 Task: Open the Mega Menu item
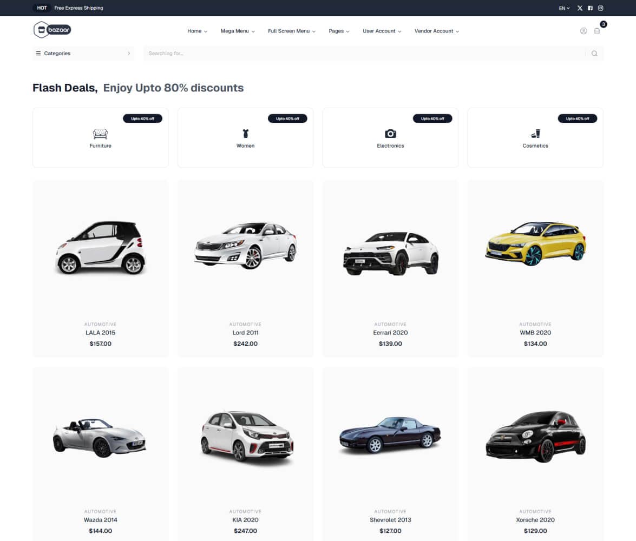[237, 31]
